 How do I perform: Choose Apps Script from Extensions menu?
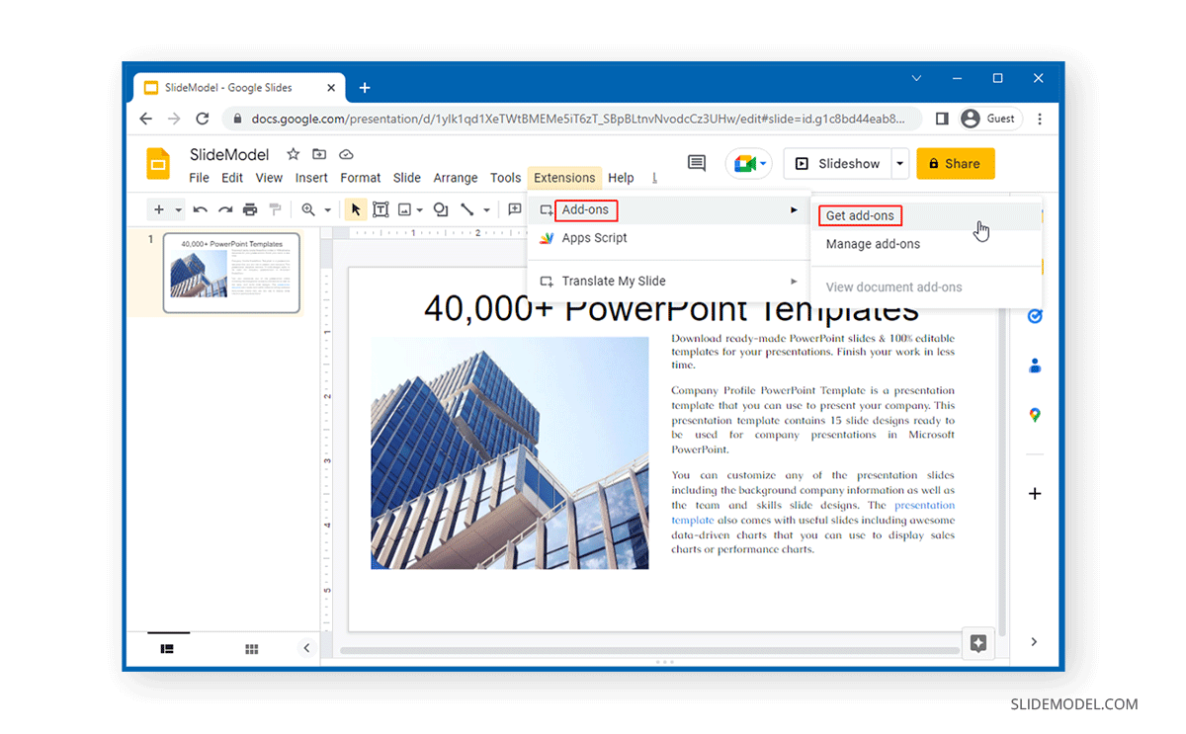click(669, 238)
